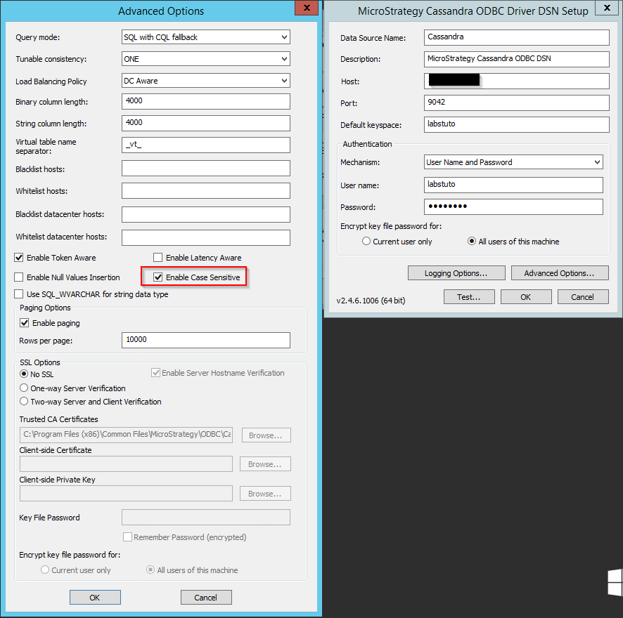Select One-way Server Verification radio button
623x618 pixels.
[x=25, y=388]
